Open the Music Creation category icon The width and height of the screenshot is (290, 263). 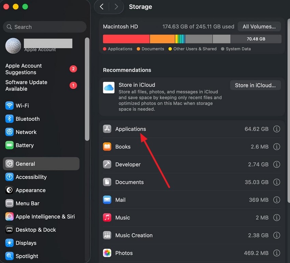coord(107,235)
